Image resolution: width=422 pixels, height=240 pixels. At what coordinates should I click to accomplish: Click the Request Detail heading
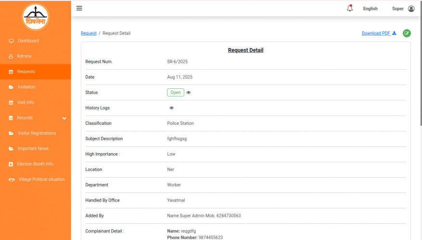(x=245, y=50)
